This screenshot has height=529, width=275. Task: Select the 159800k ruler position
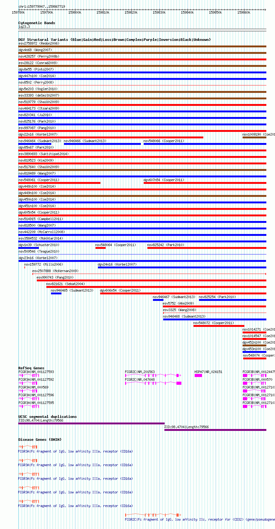[75, 12]
